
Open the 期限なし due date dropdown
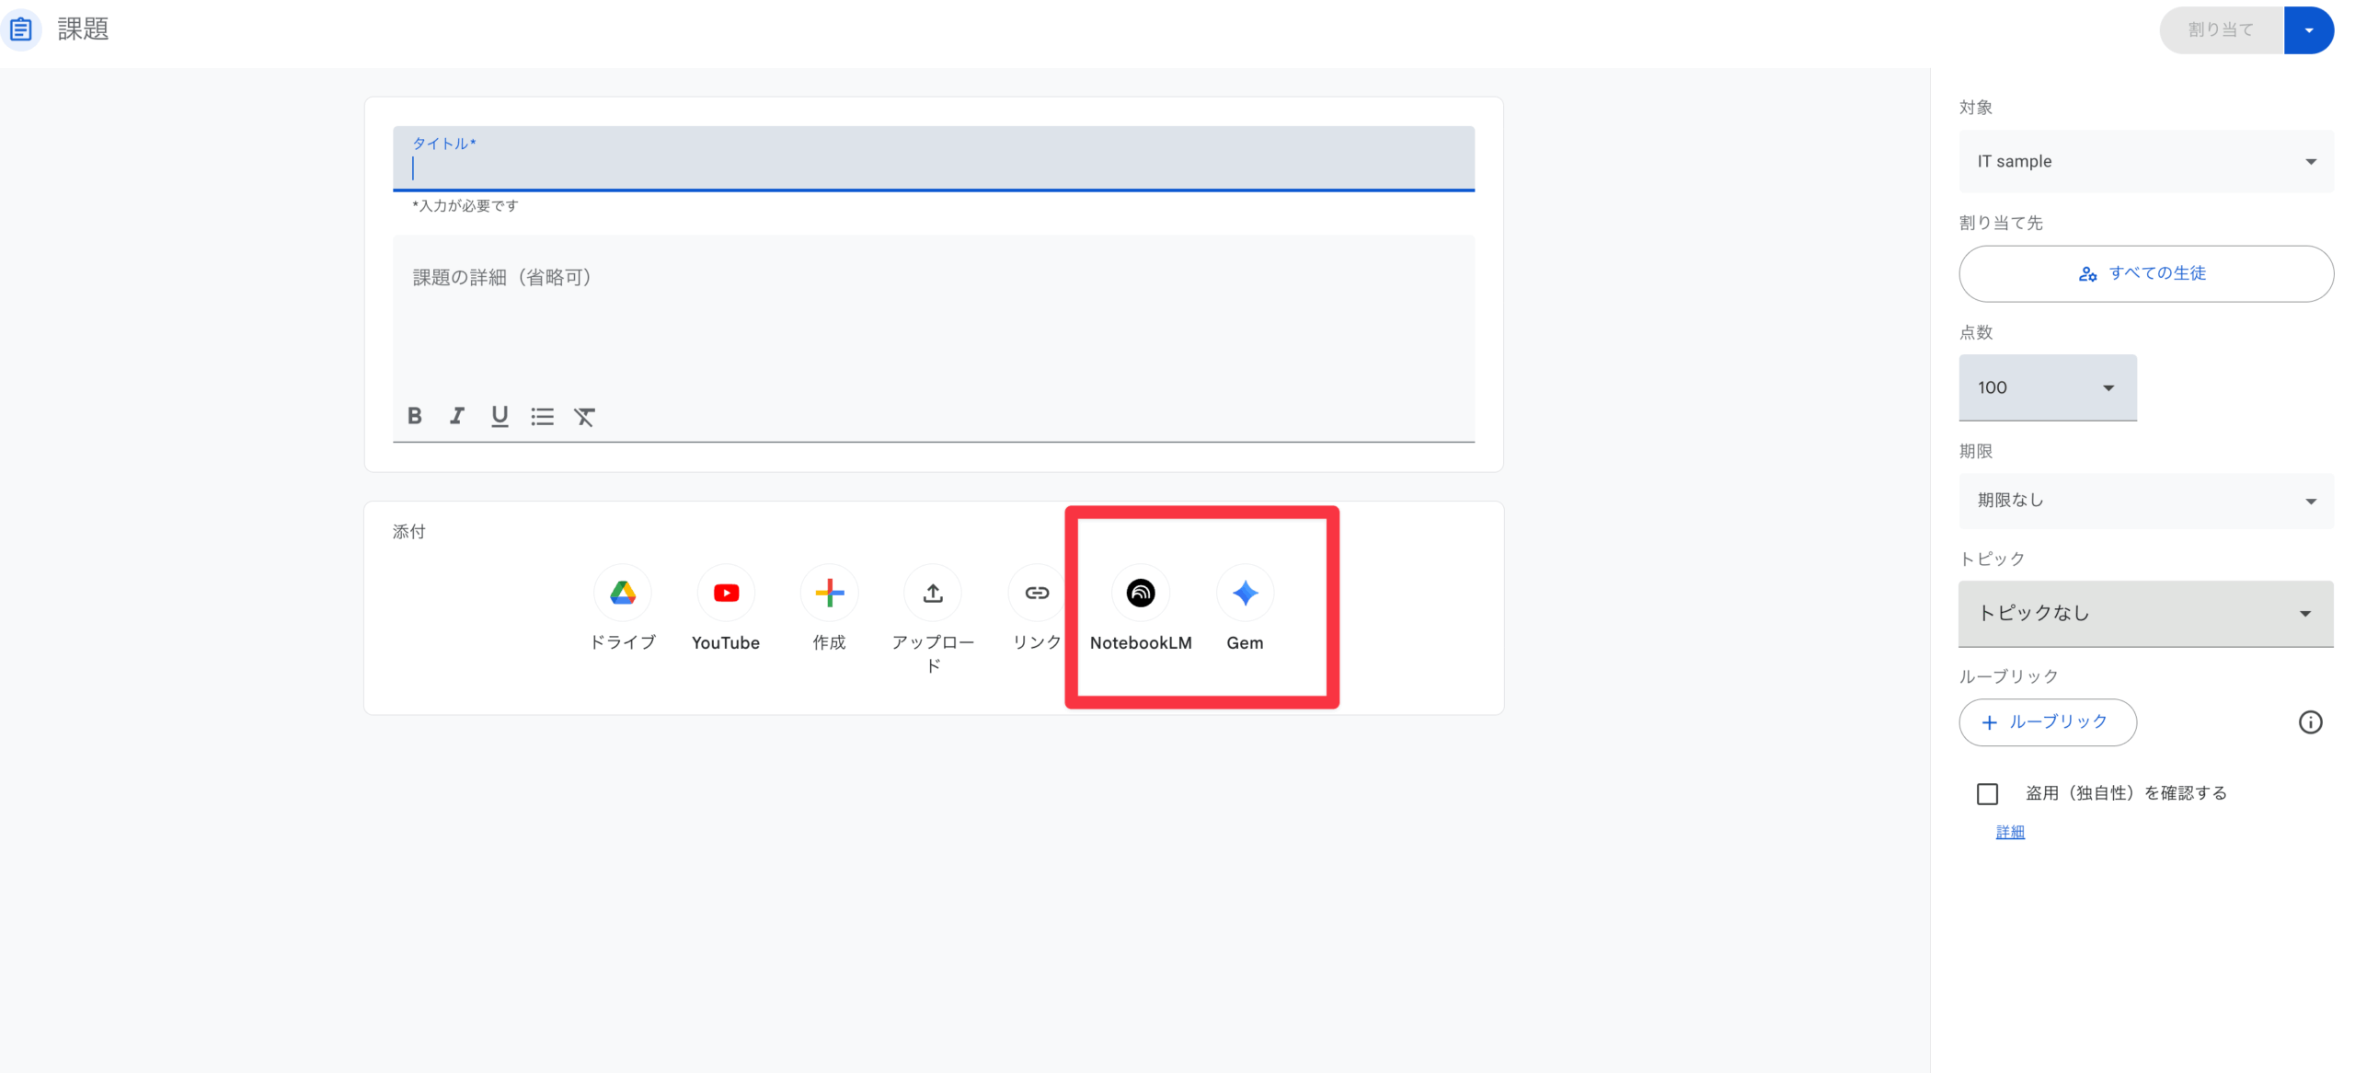click(2145, 500)
